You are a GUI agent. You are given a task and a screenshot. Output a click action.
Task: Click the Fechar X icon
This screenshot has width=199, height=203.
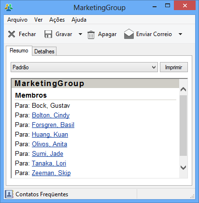pyautogui.click(x=12, y=34)
